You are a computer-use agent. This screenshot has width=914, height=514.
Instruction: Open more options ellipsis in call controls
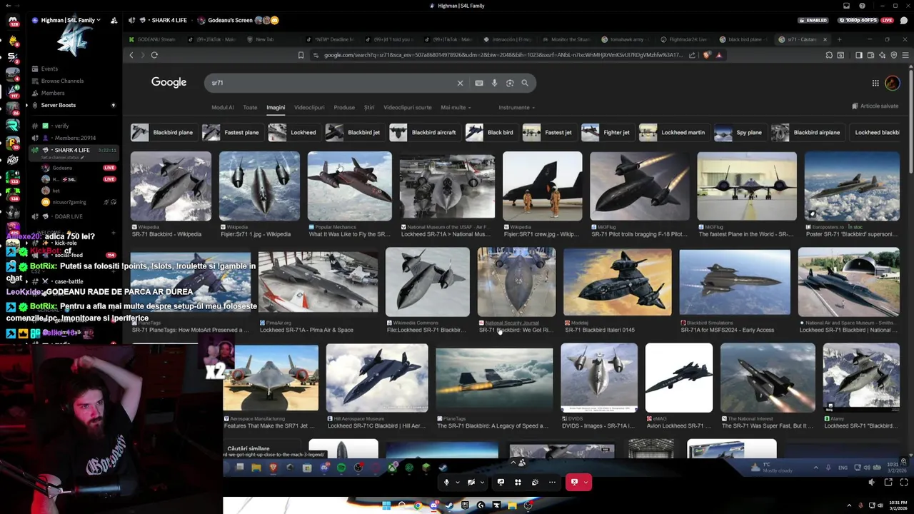point(552,482)
